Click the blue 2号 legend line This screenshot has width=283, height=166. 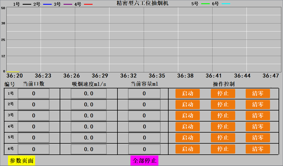pos(47,4)
